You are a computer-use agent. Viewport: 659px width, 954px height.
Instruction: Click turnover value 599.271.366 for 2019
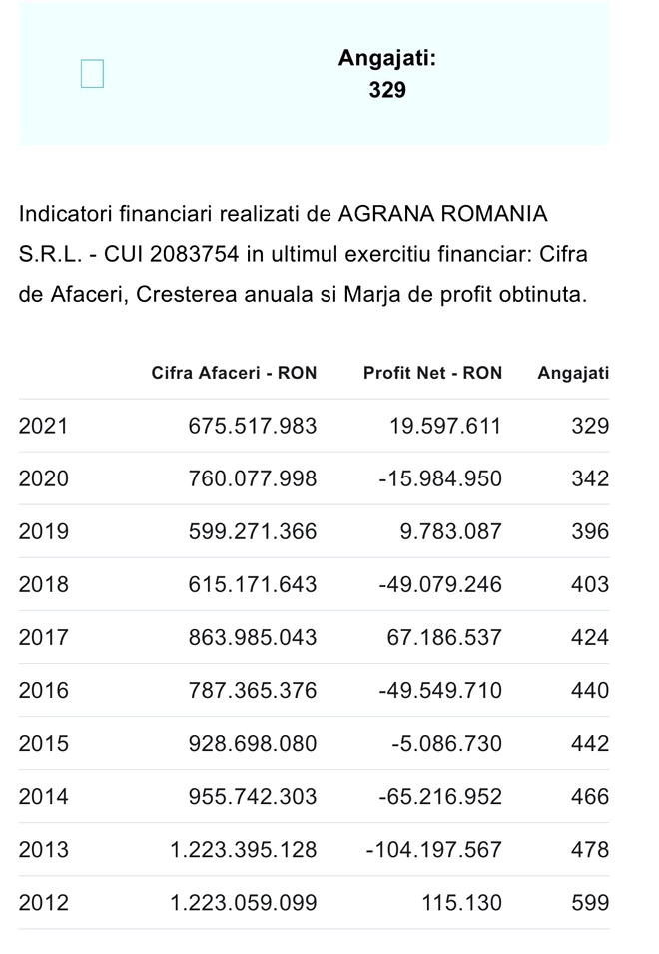pos(253,531)
